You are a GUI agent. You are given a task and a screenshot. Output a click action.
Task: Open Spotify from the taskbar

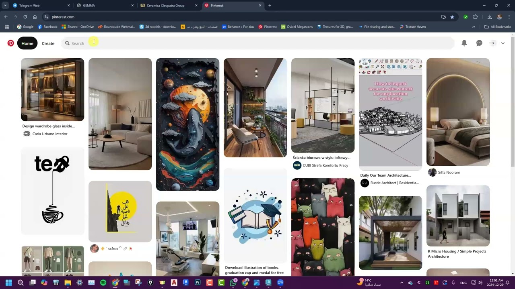tap(103, 283)
